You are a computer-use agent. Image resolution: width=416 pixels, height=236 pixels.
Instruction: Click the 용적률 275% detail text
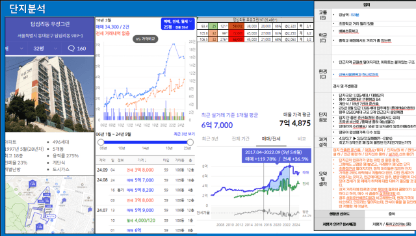66,155
